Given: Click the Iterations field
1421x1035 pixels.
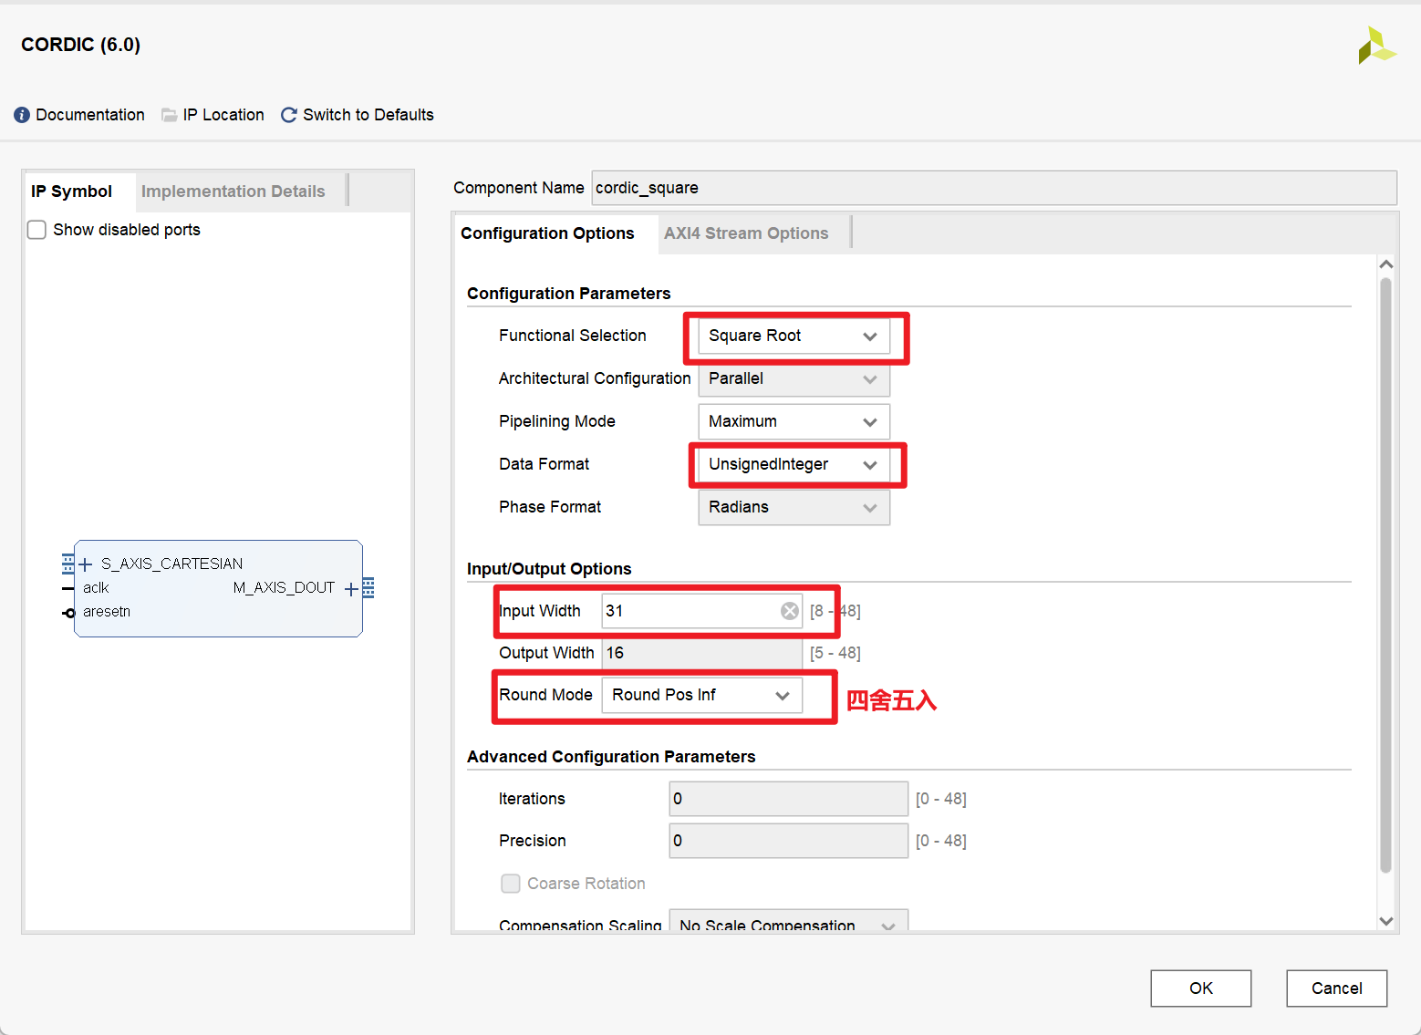Looking at the screenshot, I should (788, 799).
